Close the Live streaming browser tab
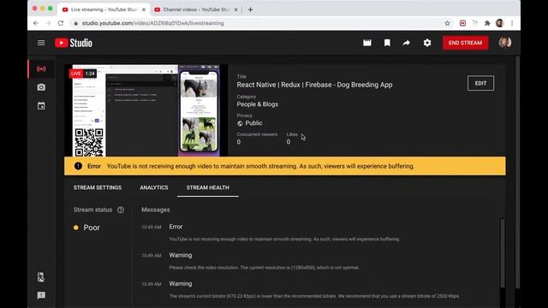 click(x=144, y=9)
